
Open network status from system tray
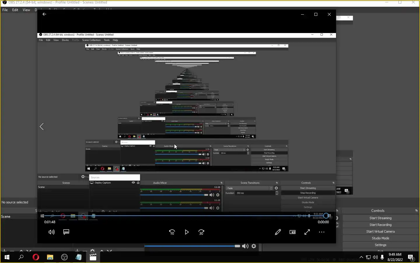(x=368, y=257)
